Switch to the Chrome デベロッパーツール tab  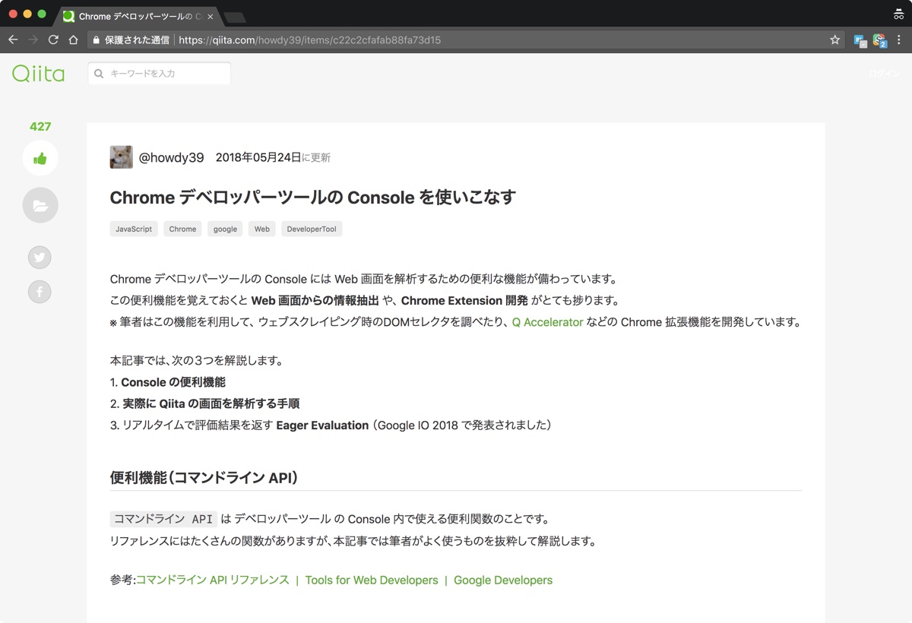(137, 16)
